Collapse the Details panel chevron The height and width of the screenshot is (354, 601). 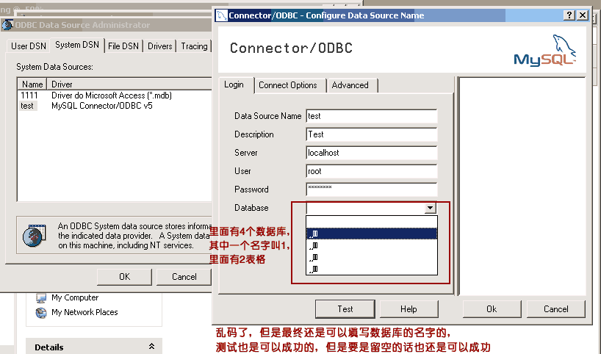tap(152, 347)
